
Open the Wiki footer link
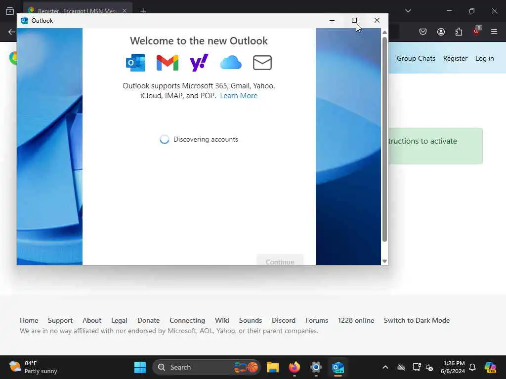(222, 320)
